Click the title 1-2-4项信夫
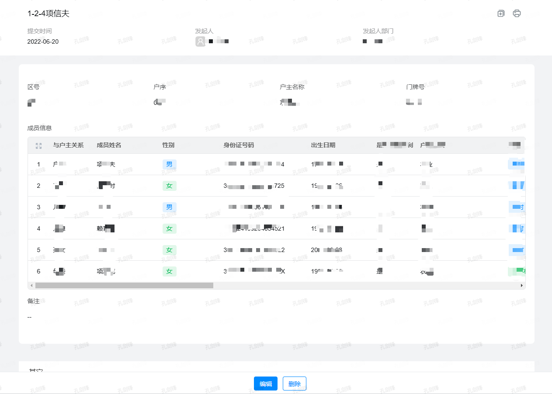 (49, 14)
